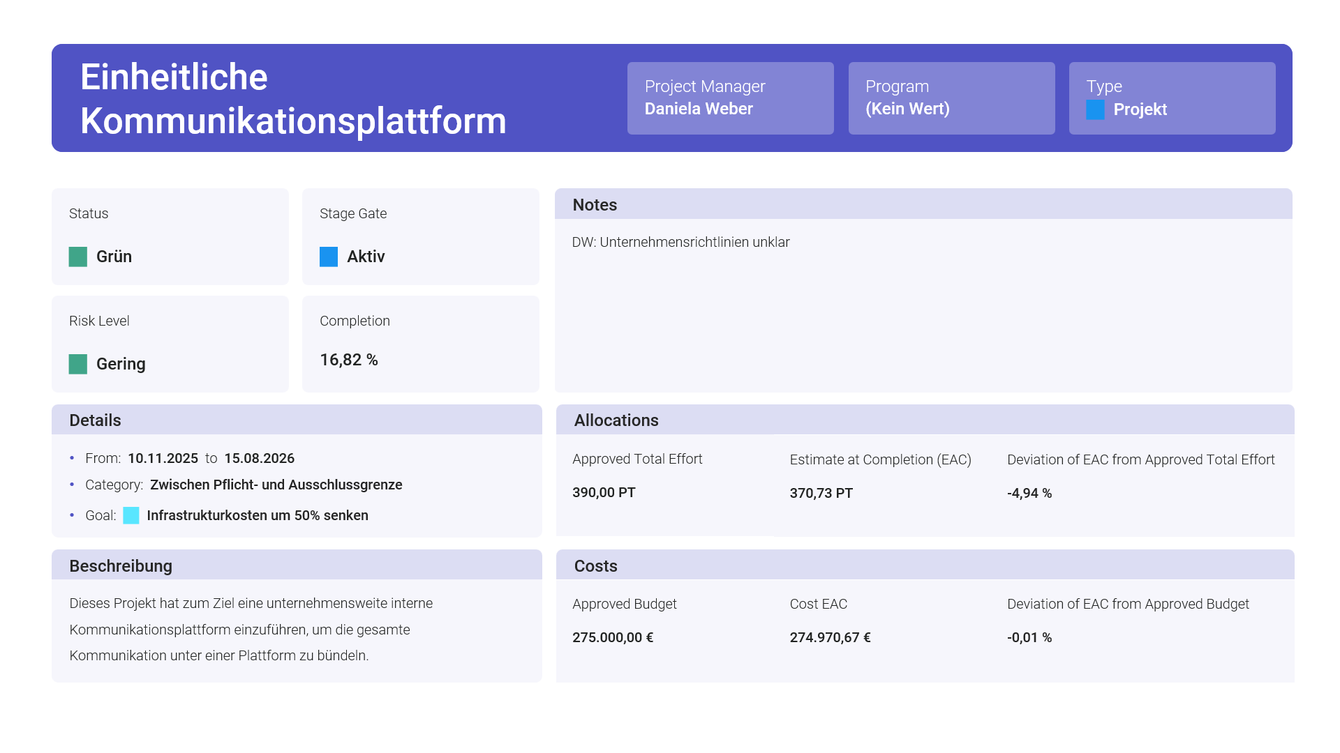Click the Estimate at Completion value 370,73 PT
Viewport: 1340px width, 753px height.
[821, 493]
